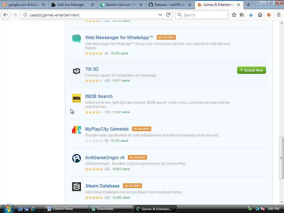
Task: Click Show Desktop quick launch icon
Action: pyautogui.click(x=20, y=209)
